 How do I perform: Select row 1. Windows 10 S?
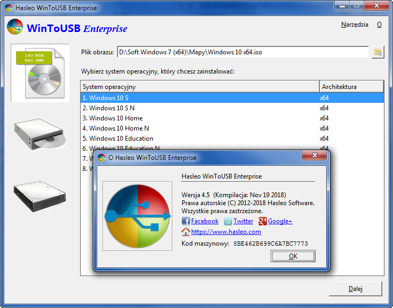point(232,98)
